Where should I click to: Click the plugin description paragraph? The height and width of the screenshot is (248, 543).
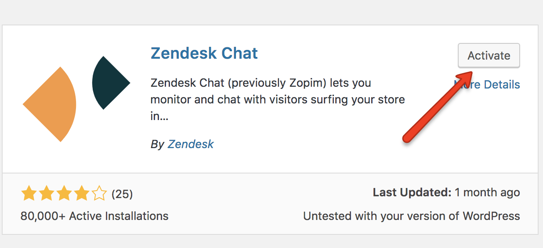coord(277,99)
